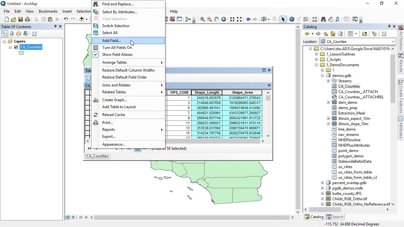Open the Bookmarks menu
This screenshot has height=227, width=404.
coord(48,11)
